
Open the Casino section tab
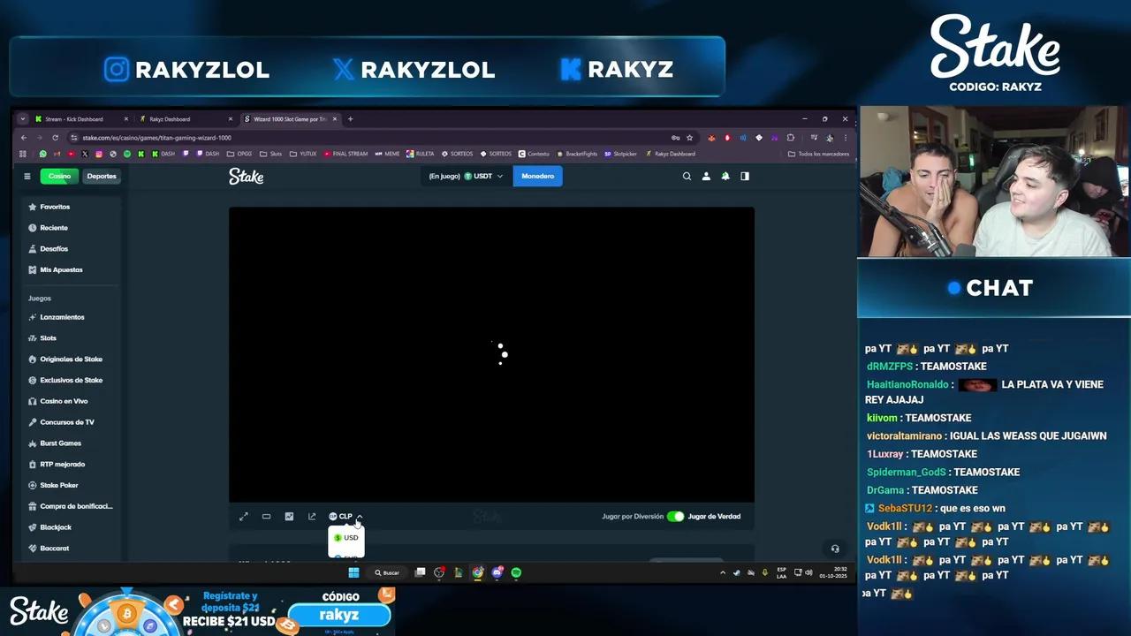(59, 176)
